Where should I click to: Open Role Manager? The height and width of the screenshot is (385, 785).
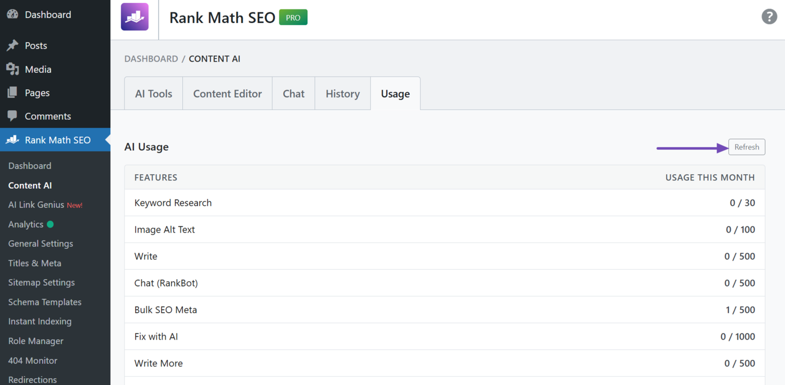tap(36, 341)
